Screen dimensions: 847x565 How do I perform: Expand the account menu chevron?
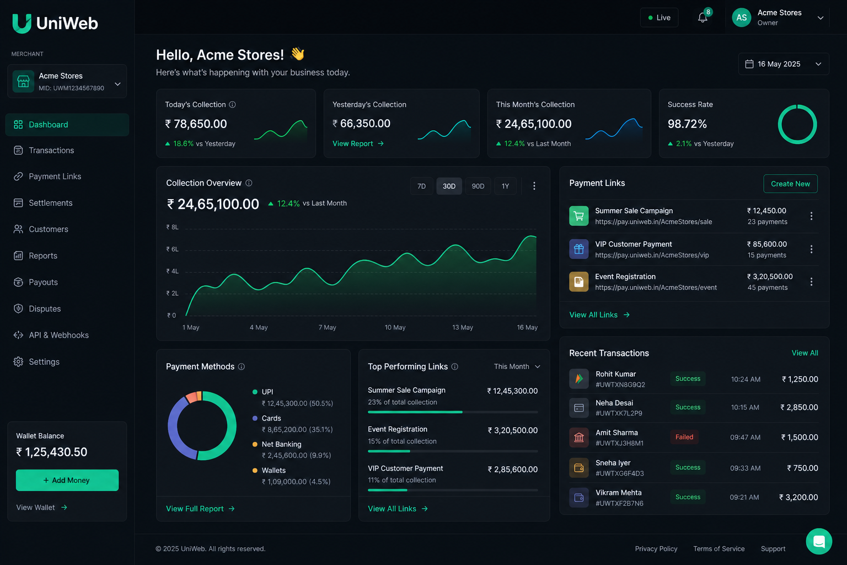[x=821, y=18]
